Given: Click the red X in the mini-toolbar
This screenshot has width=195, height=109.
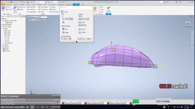Looking at the screenshot, I should [x=33, y=20].
